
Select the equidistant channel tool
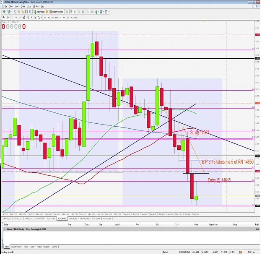click(x=24, y=17)
